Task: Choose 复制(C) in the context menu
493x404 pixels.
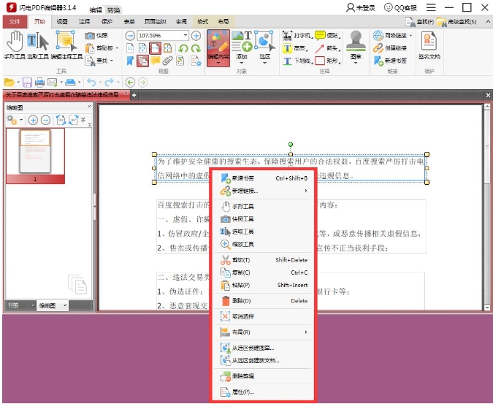Action: [x=264, y=272]
